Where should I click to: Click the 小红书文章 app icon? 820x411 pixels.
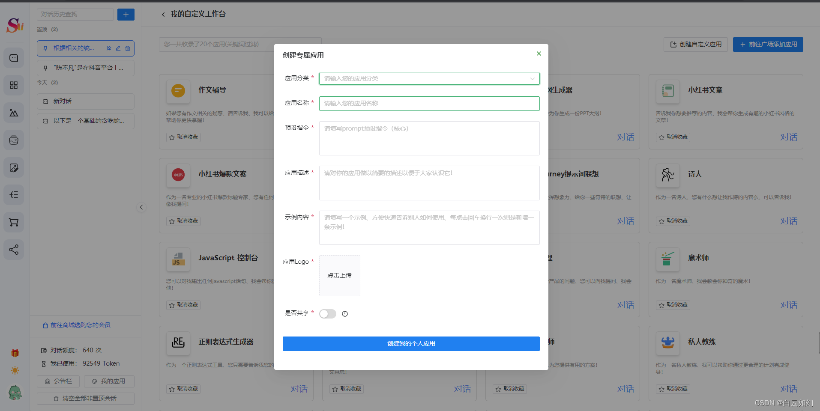[668, 91]
